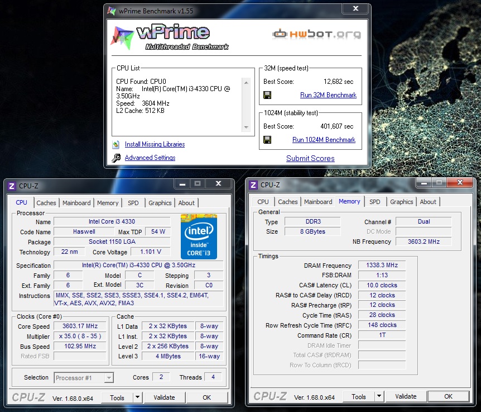Image resolution: width=481 pixels, height=412 pixels.
Task: Open the Caches tab in the left CPU-Z window
Action: (46, 203)
